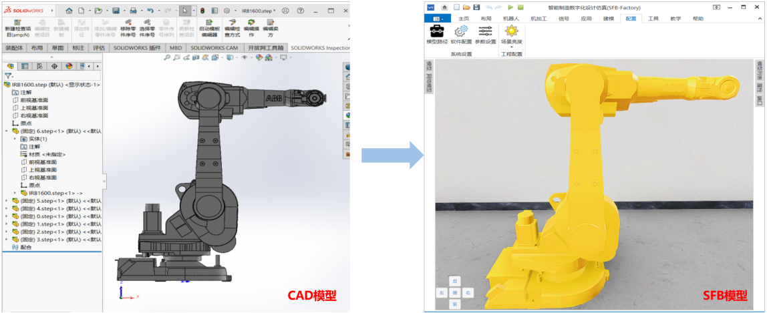Save project in SFB-Factory
The width and height of the screenshot is (767, 313).
[476, 7]
